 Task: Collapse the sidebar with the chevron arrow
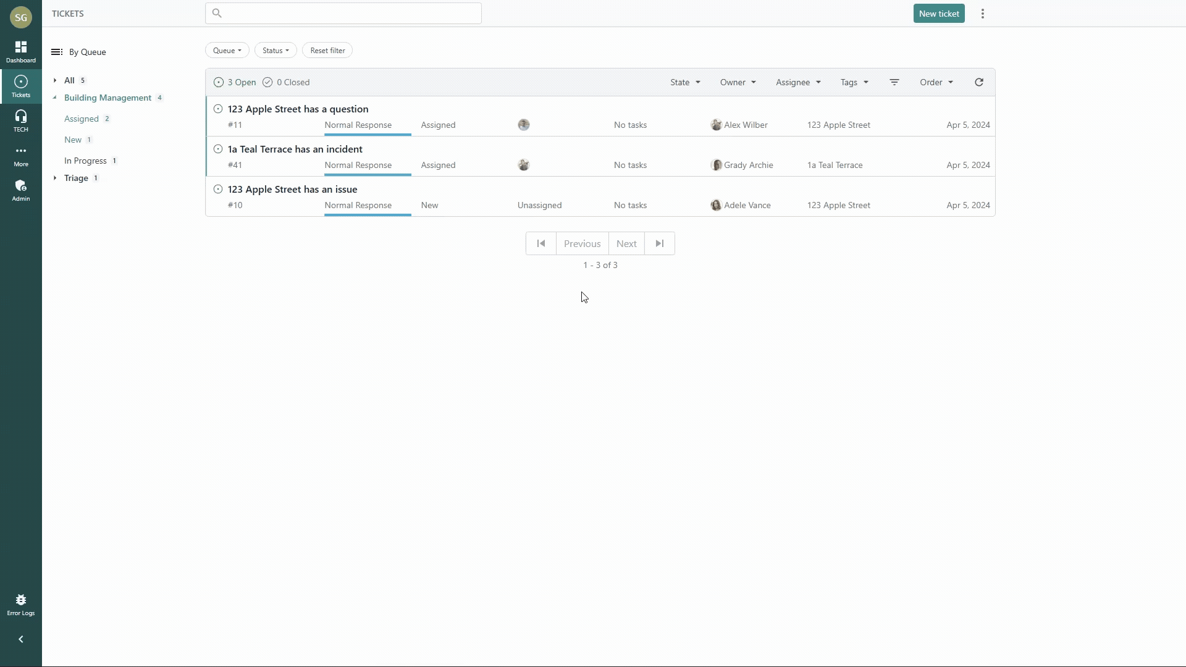[x=21, y=639]
